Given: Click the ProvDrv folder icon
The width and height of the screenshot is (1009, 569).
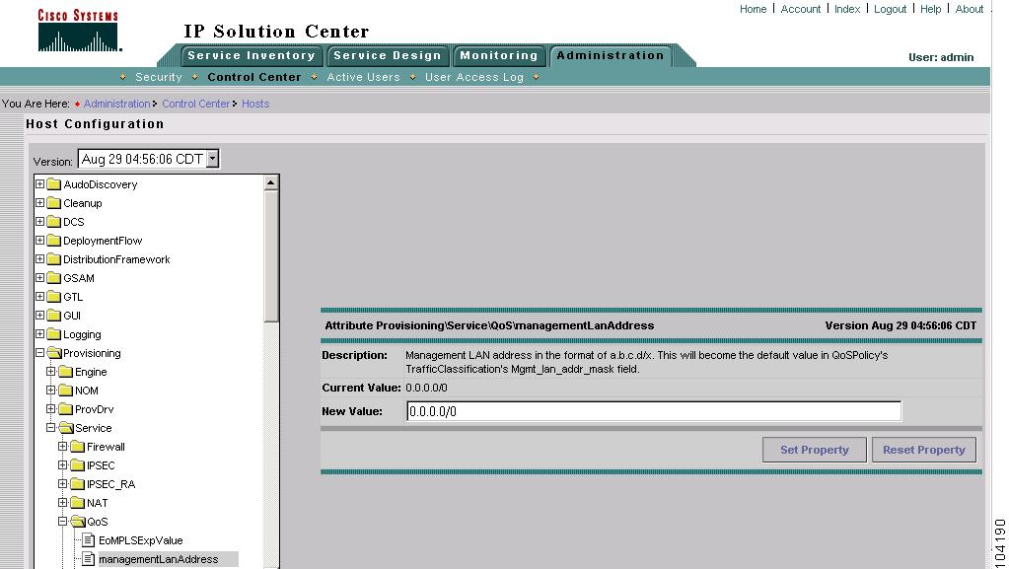Looking at the screenshot, I should point(66,409).
